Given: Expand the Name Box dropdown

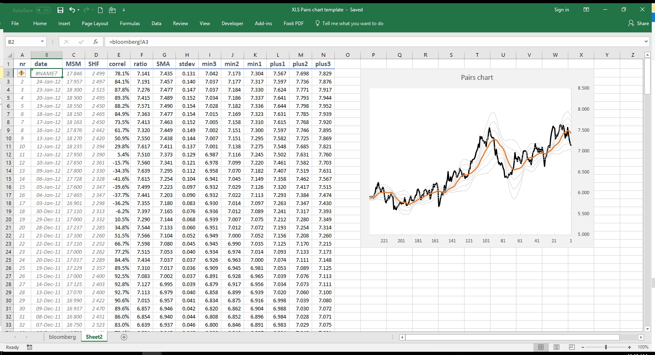Looking at the screenshot, I should (x=42, y=42).
